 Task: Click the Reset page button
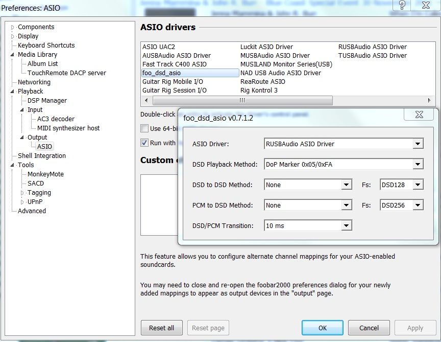point(208,328)
